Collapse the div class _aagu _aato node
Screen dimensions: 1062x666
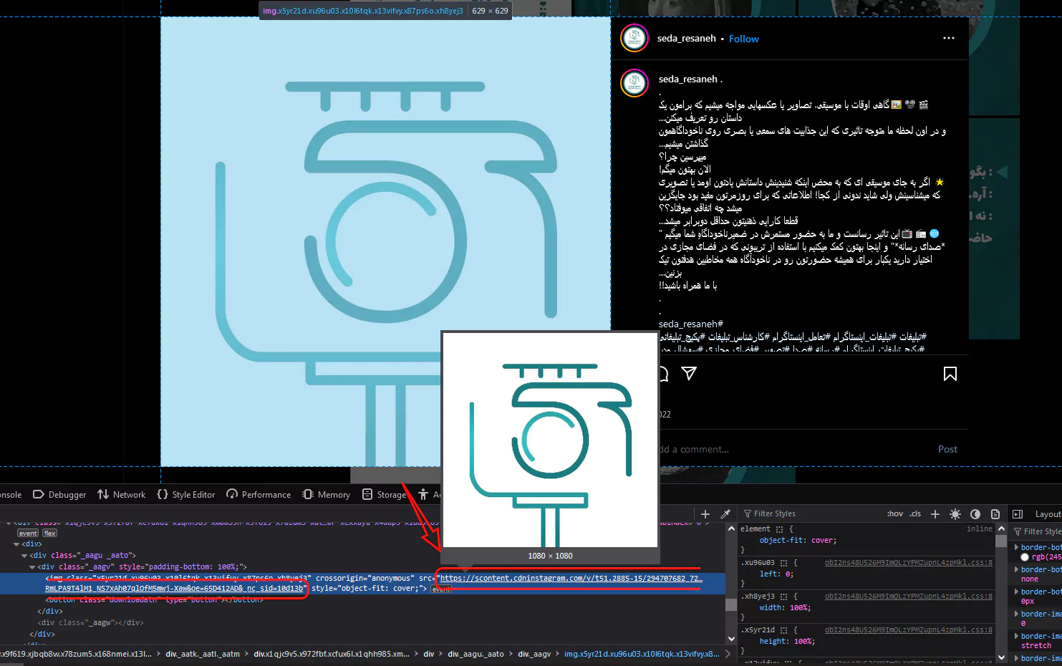pos(24,556)
